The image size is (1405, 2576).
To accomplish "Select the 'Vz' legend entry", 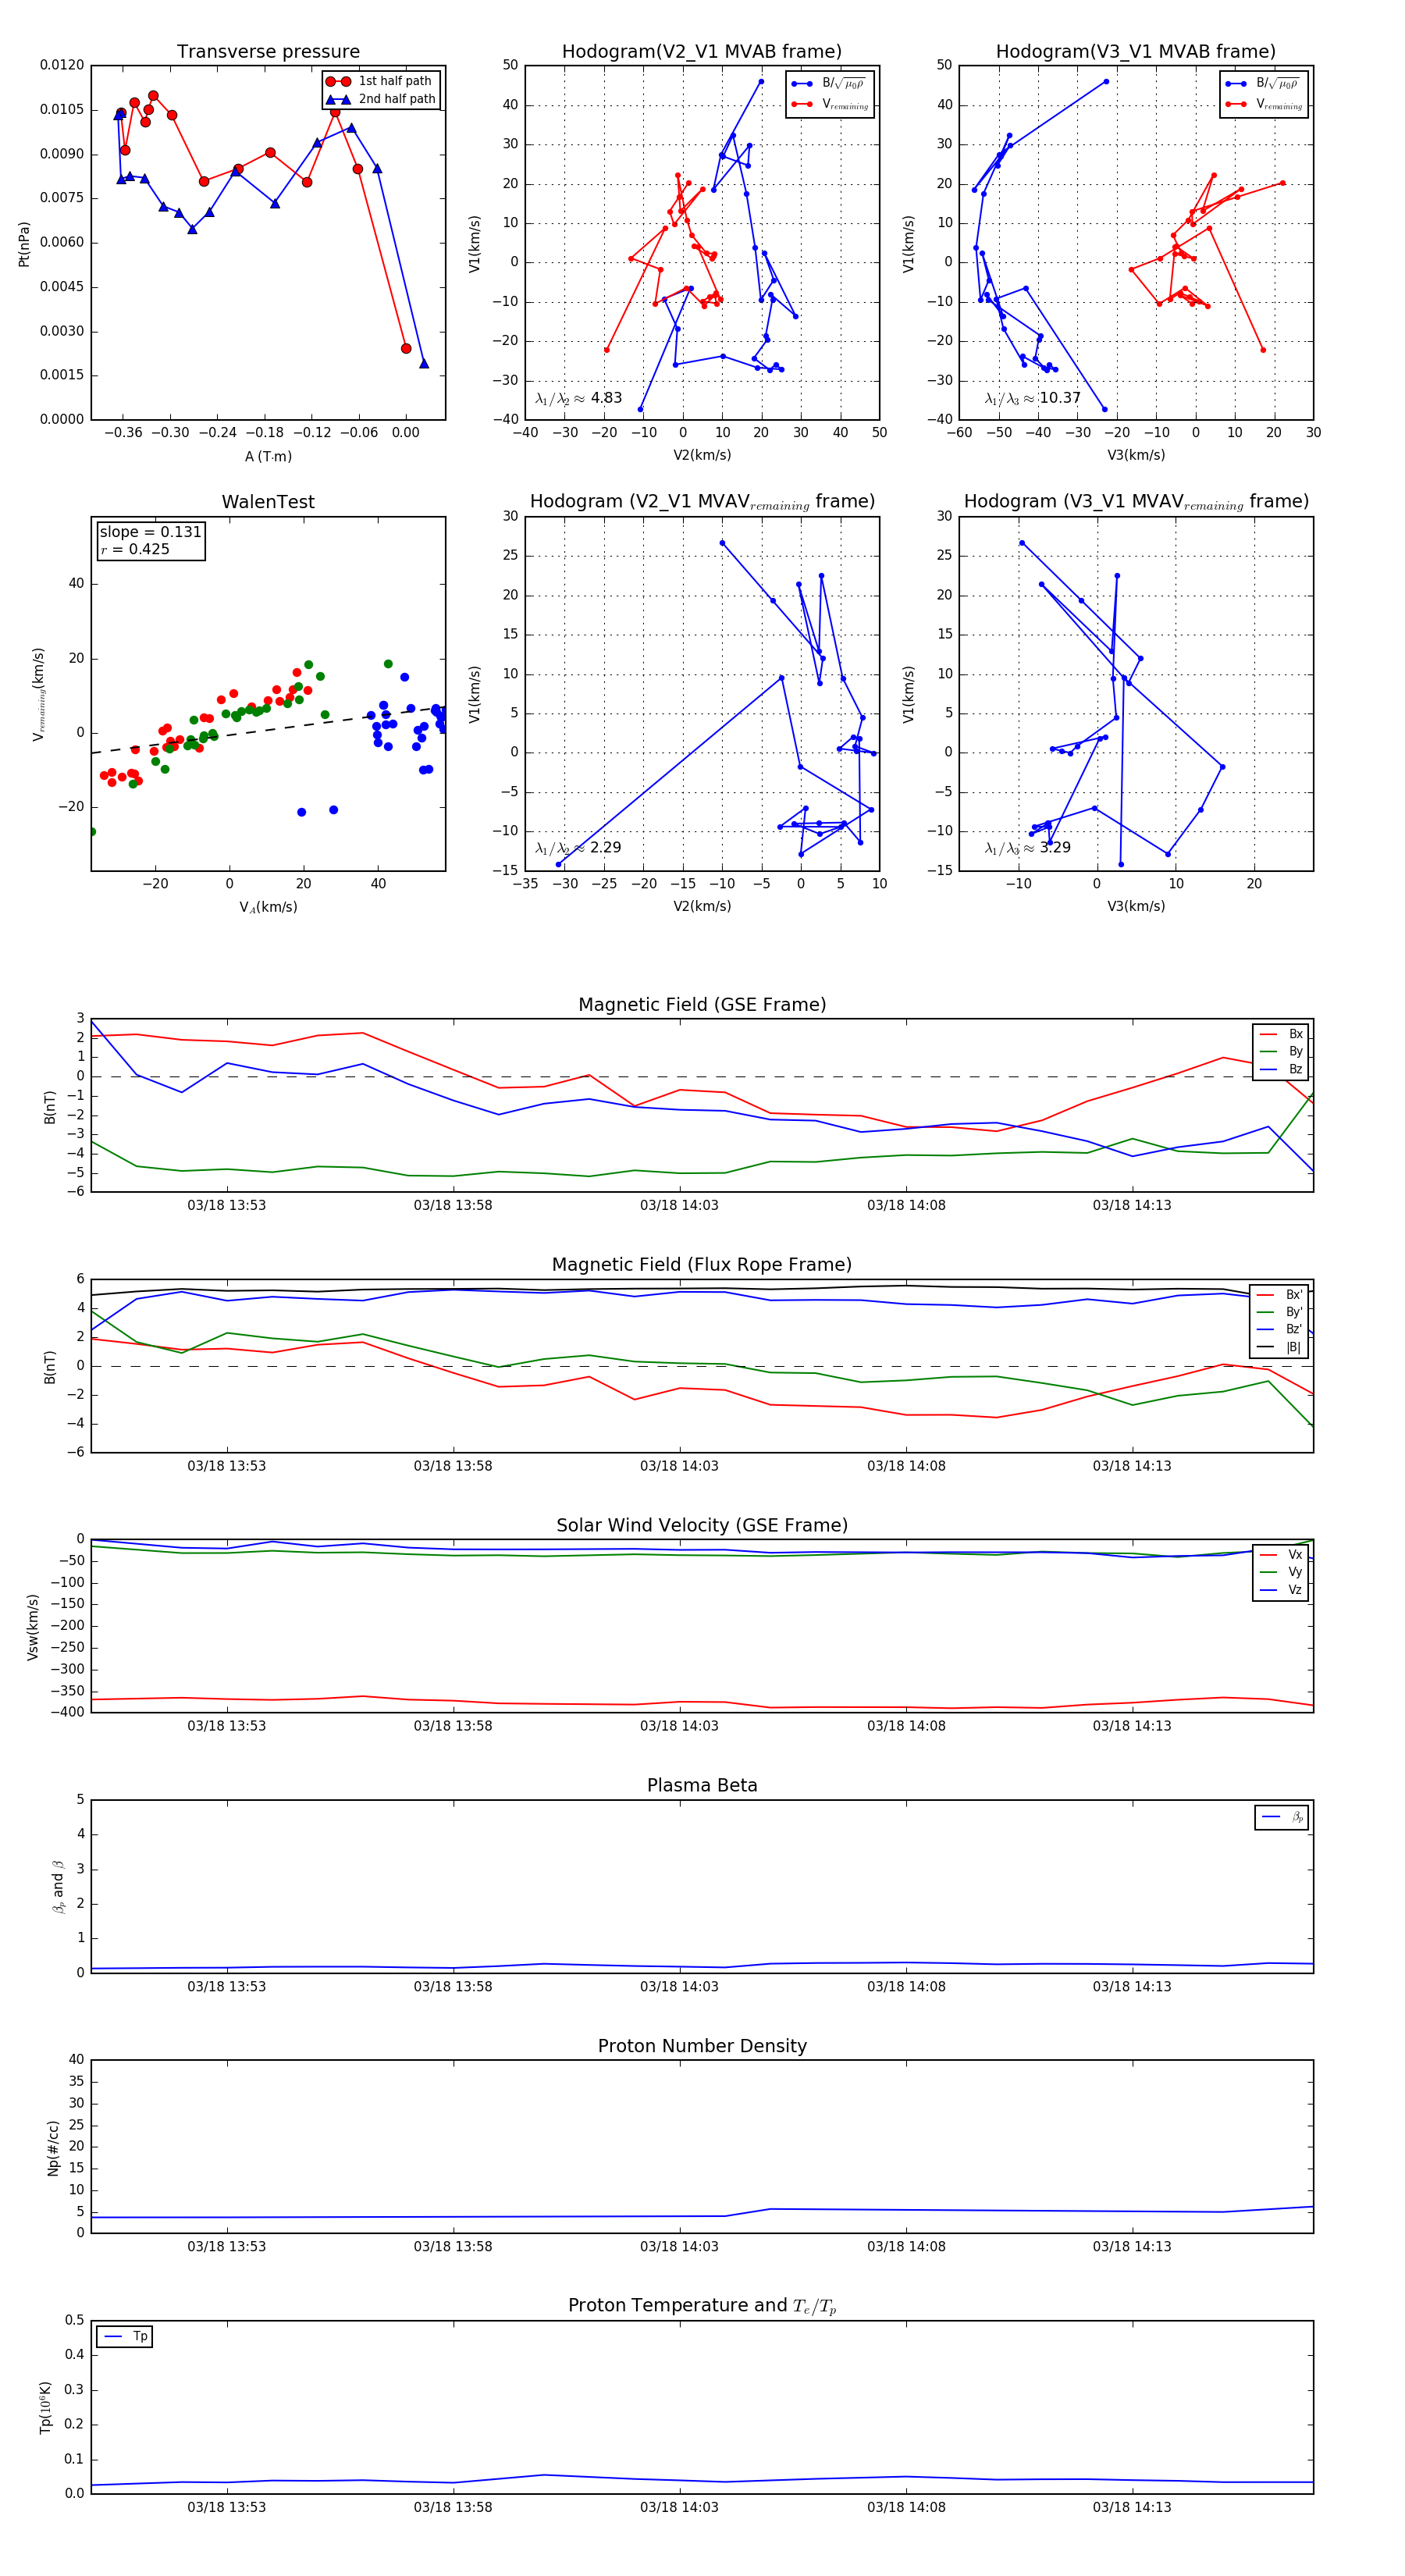I will tap(1281, 1590).
